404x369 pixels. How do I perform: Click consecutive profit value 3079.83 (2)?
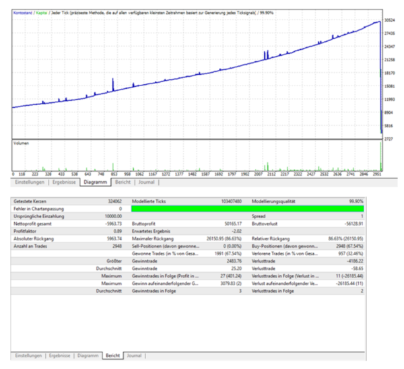tap(231, 283)
